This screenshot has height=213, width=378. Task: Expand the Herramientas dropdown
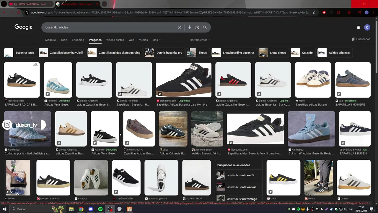(x=200, y=40)
